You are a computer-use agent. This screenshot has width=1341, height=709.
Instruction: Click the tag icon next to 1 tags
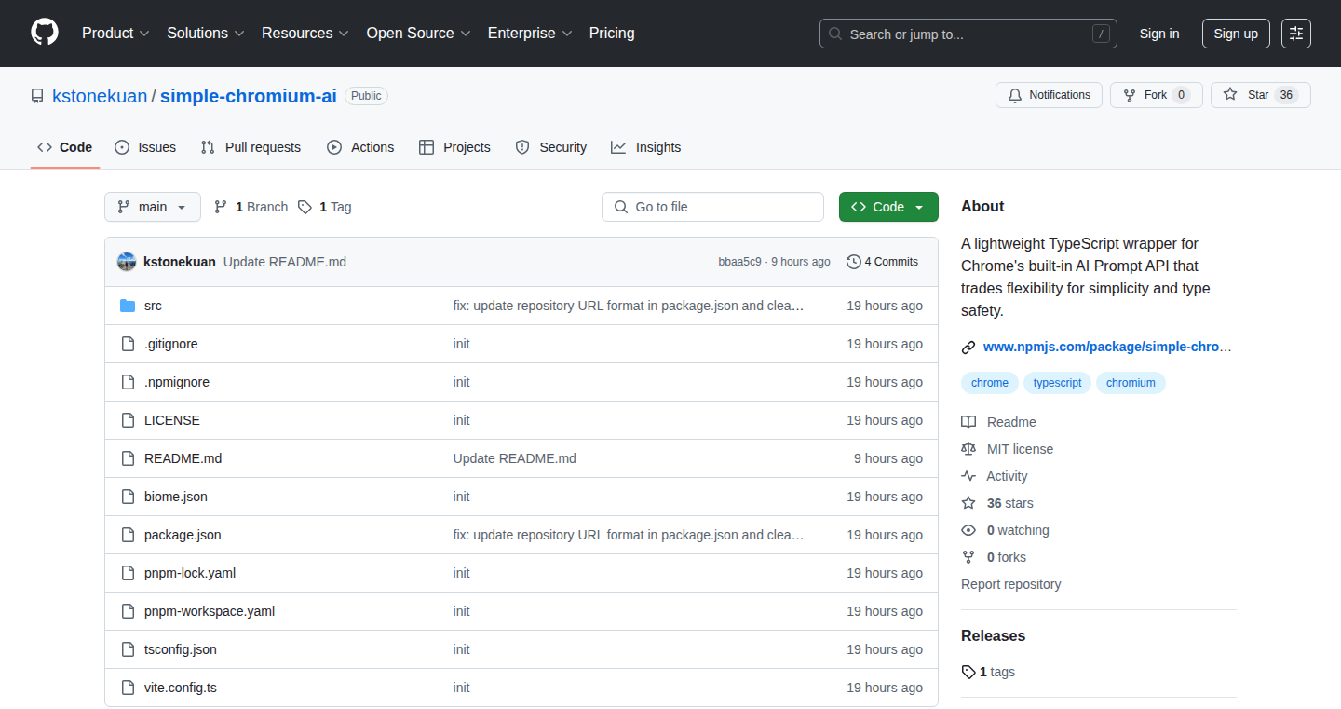pos(968,672)
